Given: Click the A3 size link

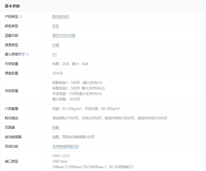Looking at the screenshot, I should click(x=54, y=54).
